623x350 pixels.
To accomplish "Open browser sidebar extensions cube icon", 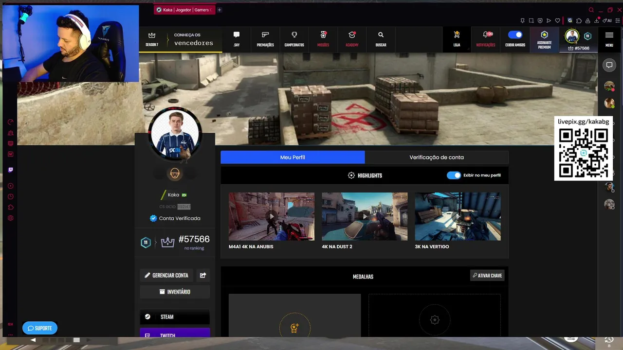I will pyautogui.click(x=11, y=208).
